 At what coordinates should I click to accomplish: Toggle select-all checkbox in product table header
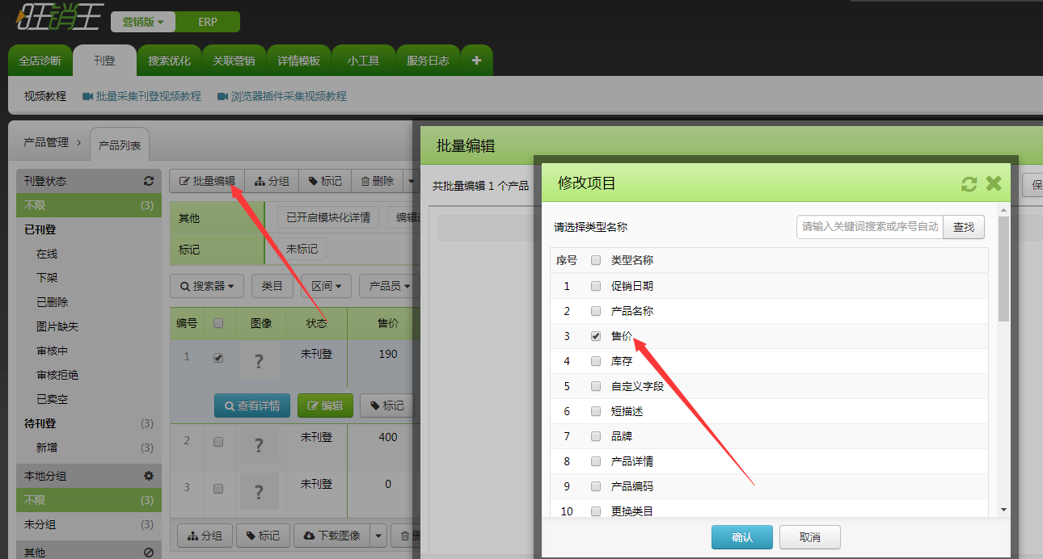click(x=217, y=323)
